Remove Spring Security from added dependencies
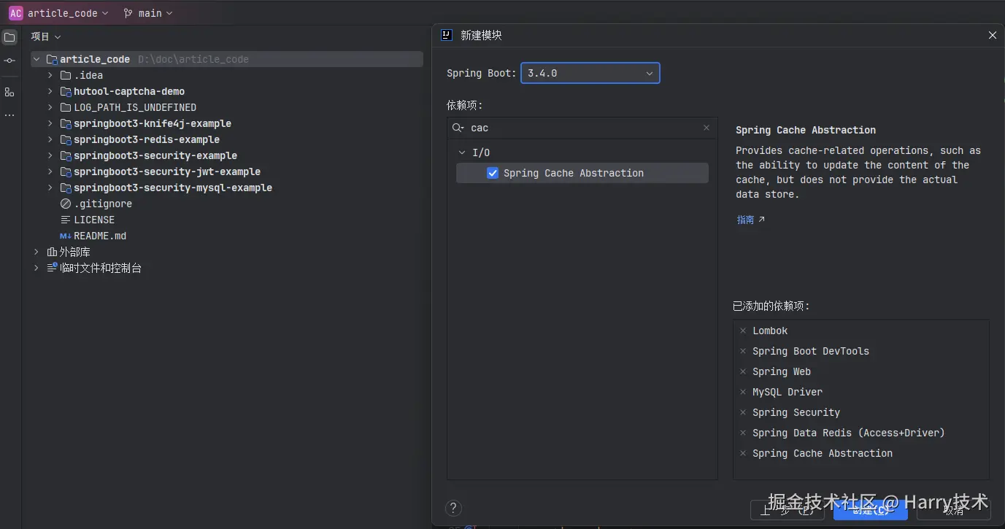The width and height of the screenshot is (1005, 529). click(x=743, y=412)
